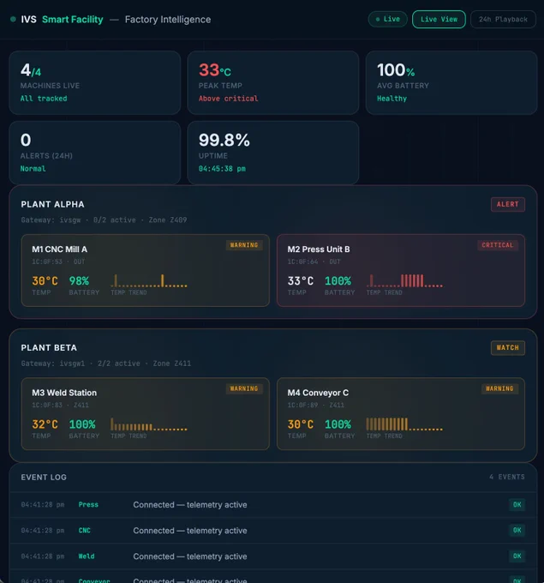544x583 pixels.
Task: Click the Plant Beta WATCH badge
Action: 507,348
